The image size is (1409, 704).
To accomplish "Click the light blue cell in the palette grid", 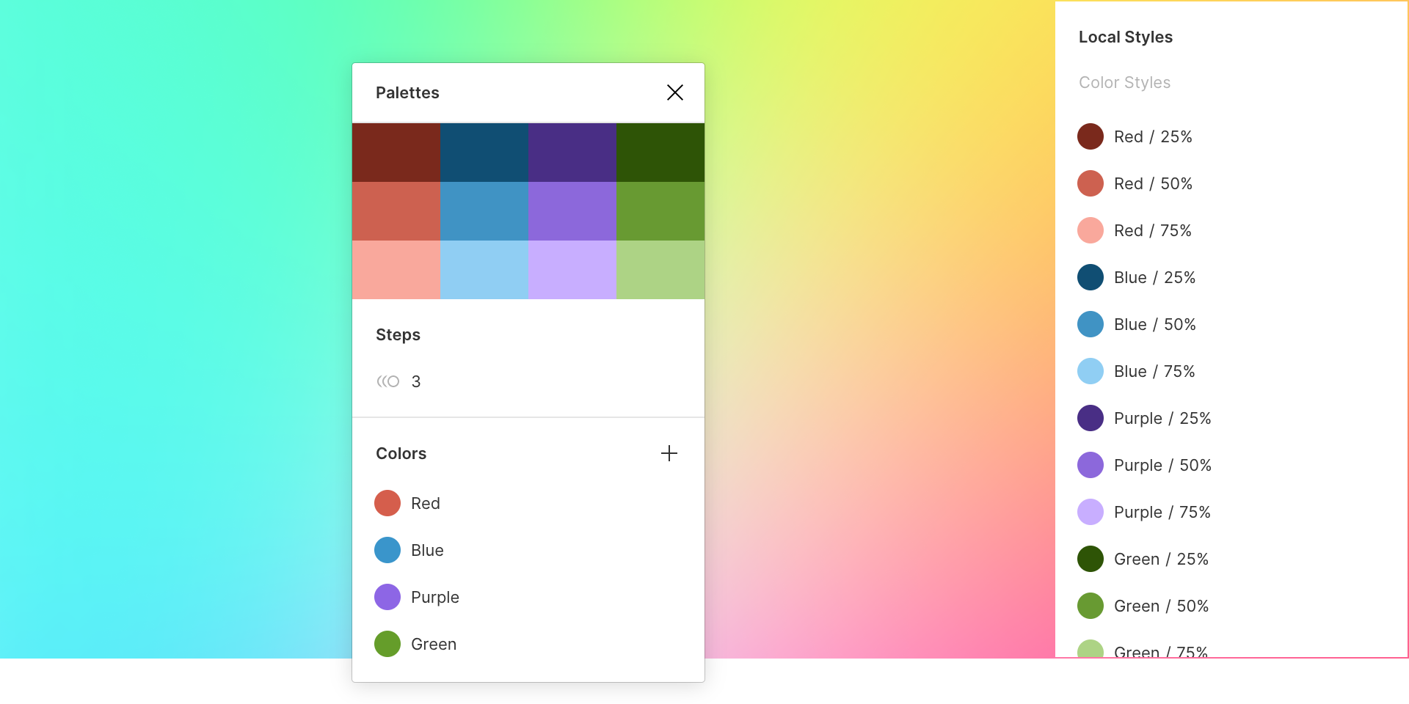I will [484, 270].
